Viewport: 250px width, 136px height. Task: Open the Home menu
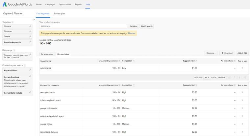[x=39, y=5]
